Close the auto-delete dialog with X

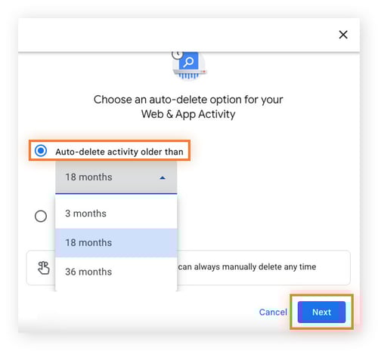[343, 35]
